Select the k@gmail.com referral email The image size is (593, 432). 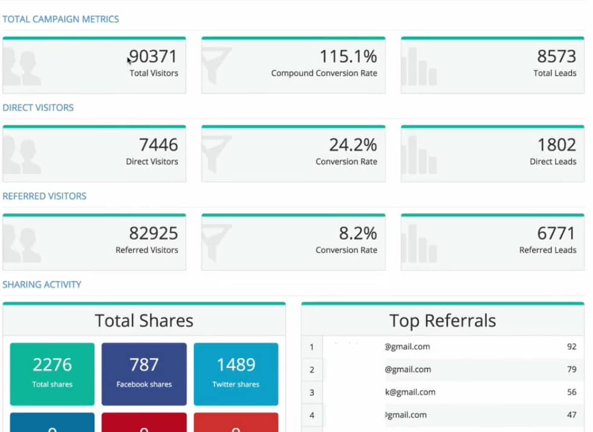tap(410, 392)
